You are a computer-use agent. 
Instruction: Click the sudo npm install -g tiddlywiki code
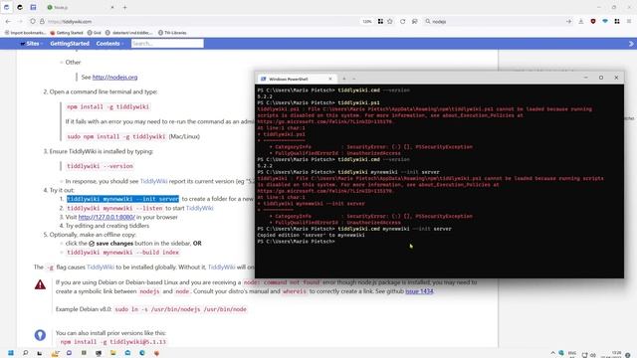coord(116,136)
